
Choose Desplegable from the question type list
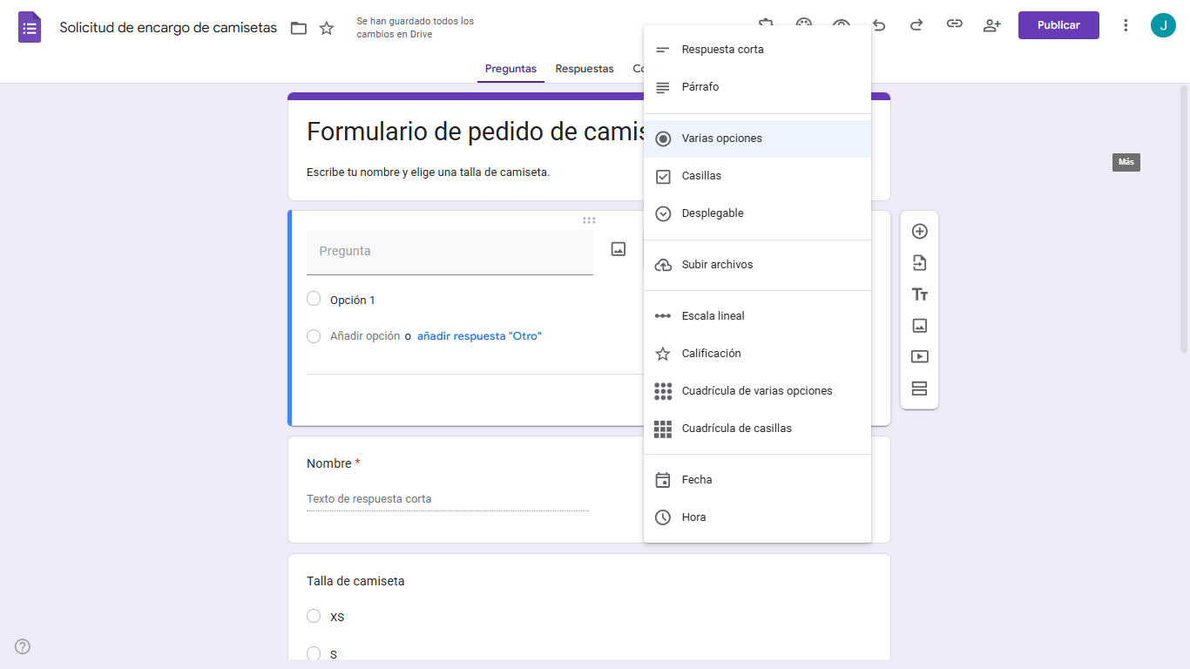[710, 213]
